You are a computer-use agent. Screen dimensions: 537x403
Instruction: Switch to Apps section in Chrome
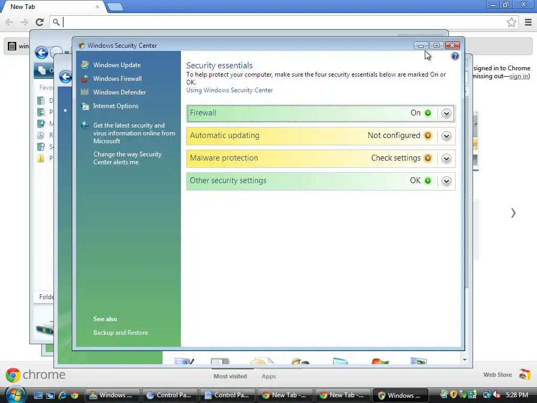(x=268, y=376)
